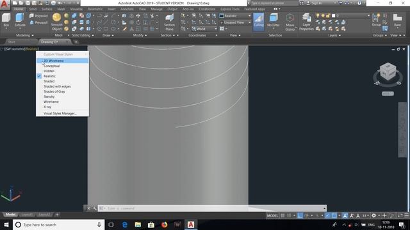This screenshot has height=230, width=410.
Task: Open the Unsaved View dropdown
Action: [x=235, y=22]
